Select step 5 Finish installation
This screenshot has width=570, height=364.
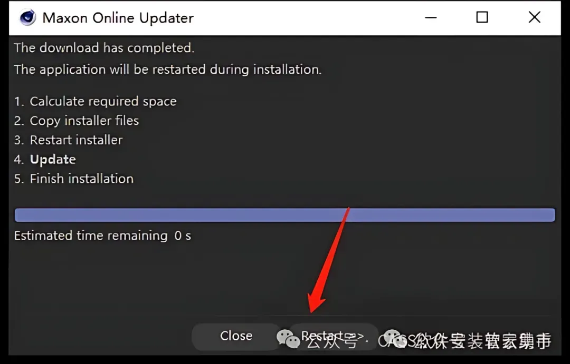[x=74, y=179]
